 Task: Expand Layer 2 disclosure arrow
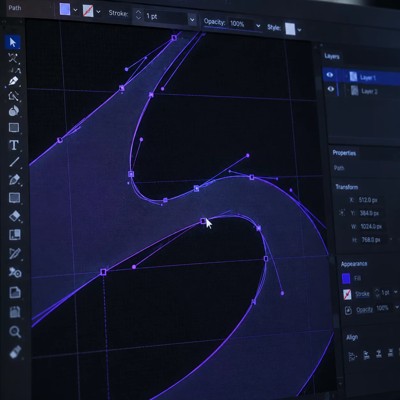[347, 90]
